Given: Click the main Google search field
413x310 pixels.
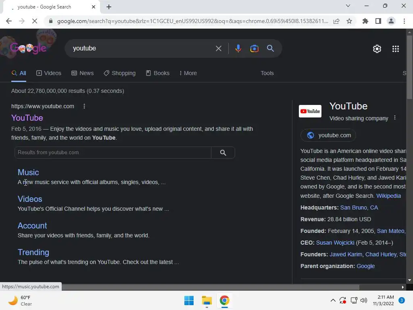Looking at the screenshot, I should point(142,48).
